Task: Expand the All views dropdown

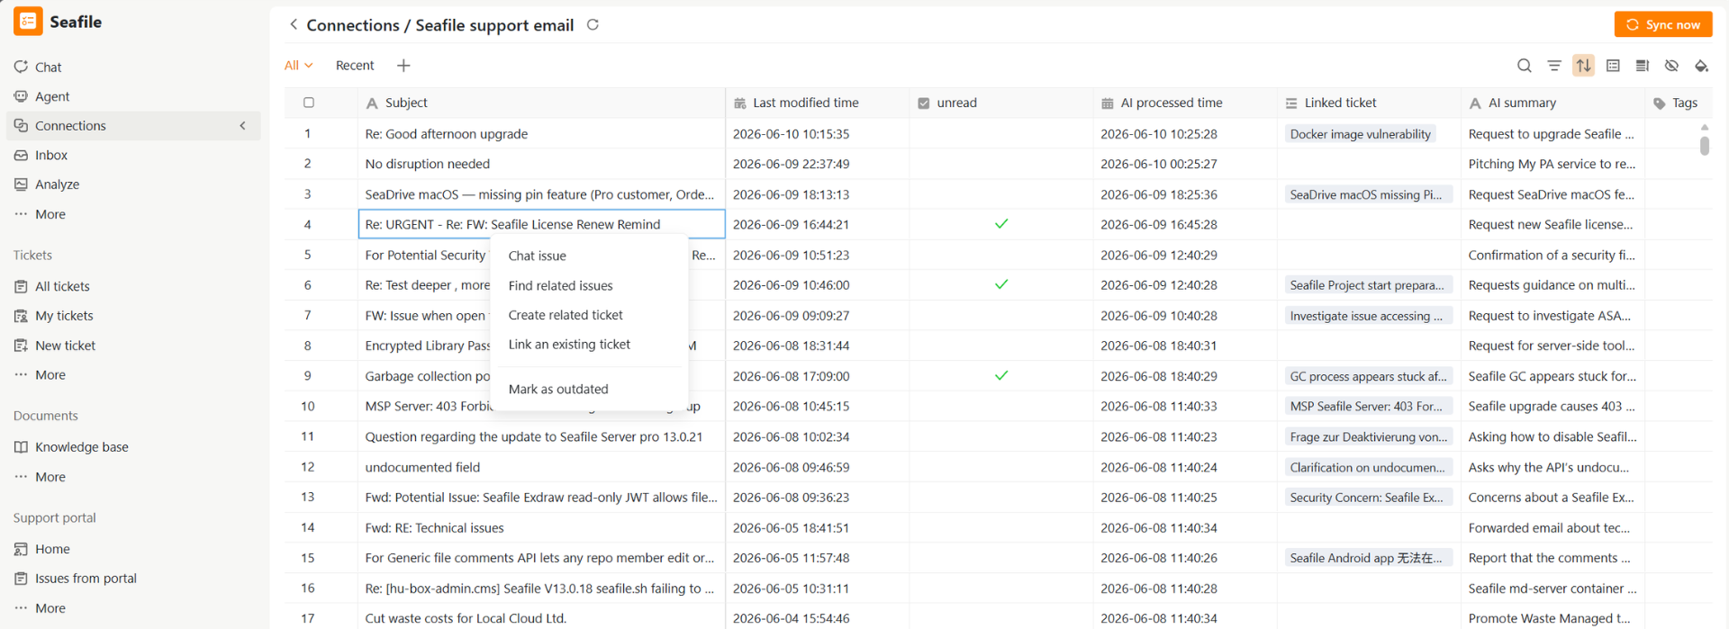Action: [x=298, y=66]
